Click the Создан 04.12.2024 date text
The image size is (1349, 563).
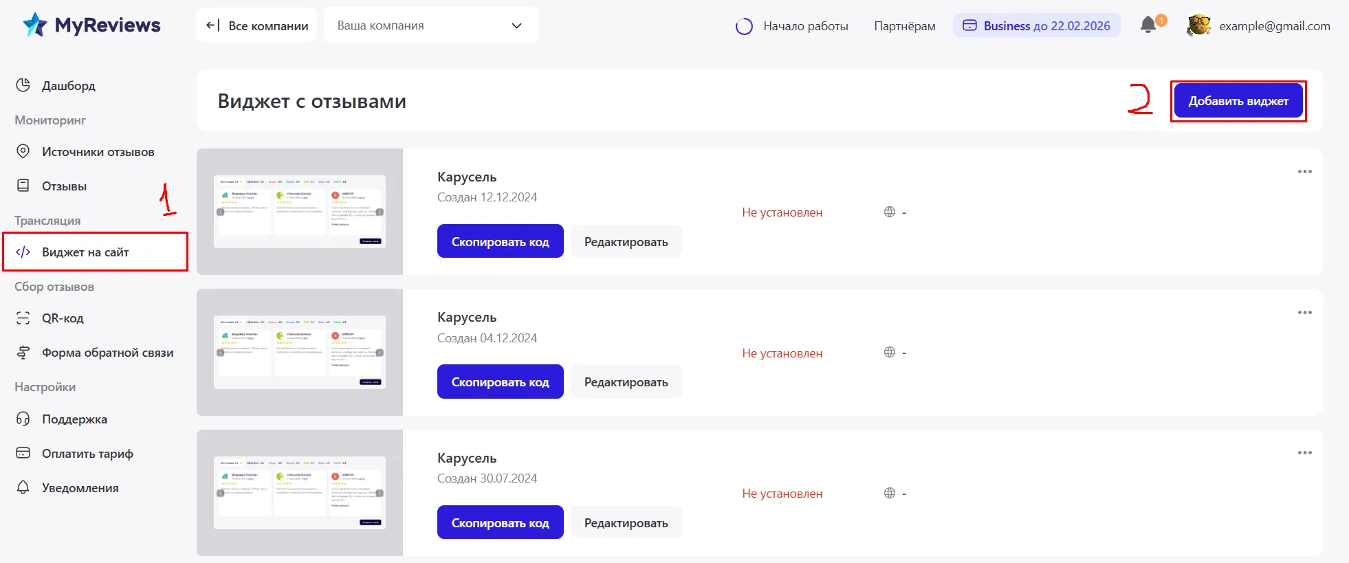487,338
